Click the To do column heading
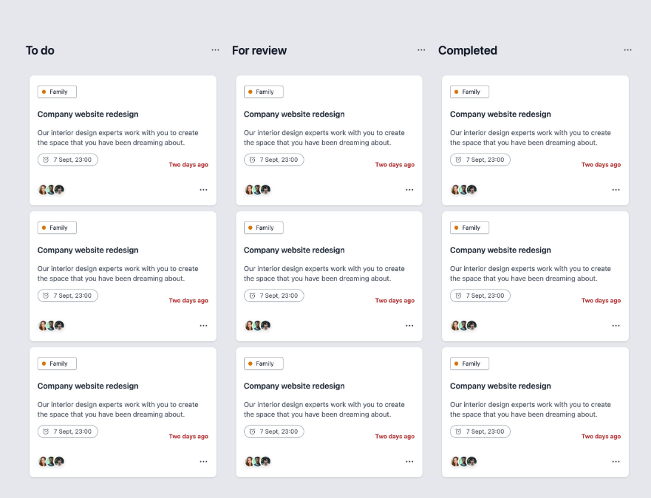The image size is (651, 498). click(x=40, y=50)
